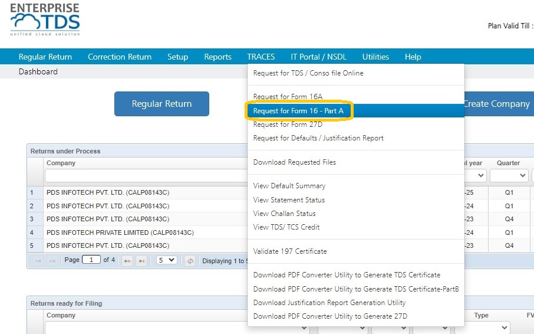Viewport: 534px width, 334px height.
Task: Expand the Financial year filter dropdown
Action: coord(474,175)
